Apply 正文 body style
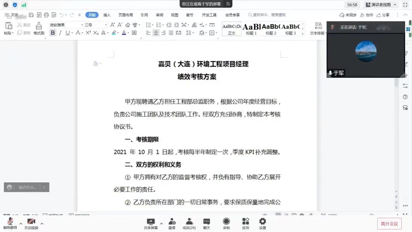 coord(232,29)
